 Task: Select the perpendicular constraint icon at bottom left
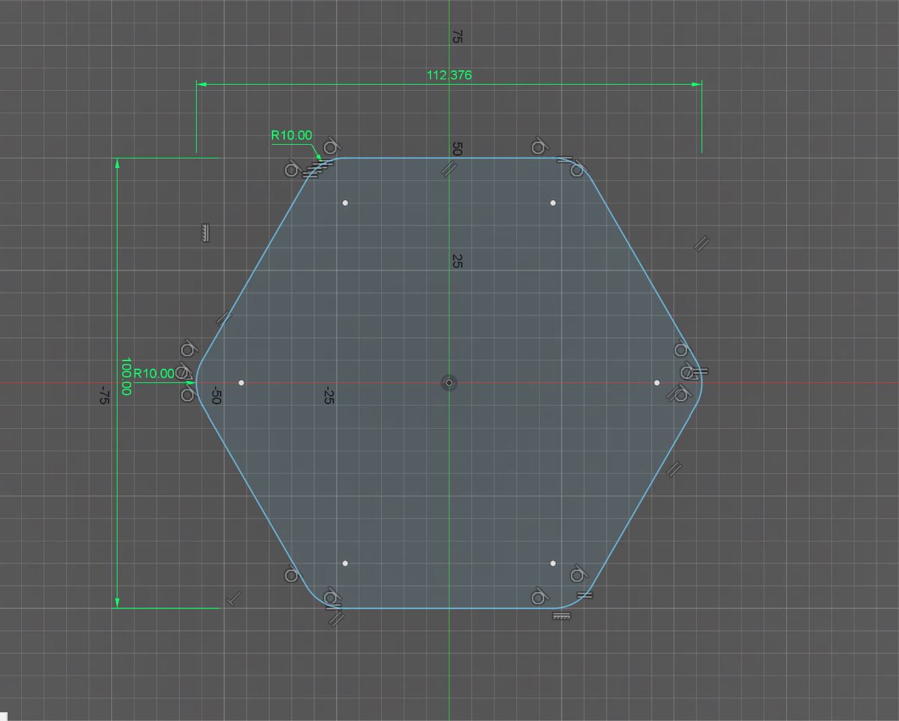[234, 599]
